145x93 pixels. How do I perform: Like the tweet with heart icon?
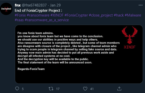[85, 89]
